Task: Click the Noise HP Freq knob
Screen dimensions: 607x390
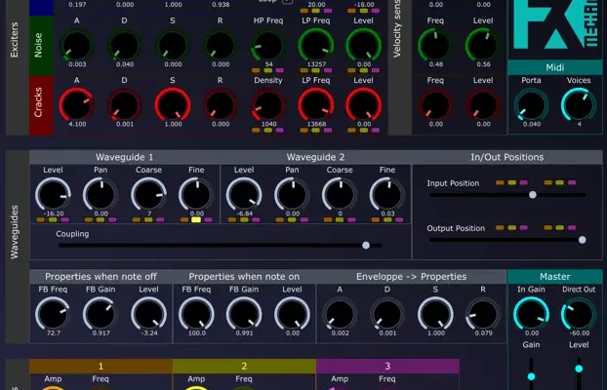Action: 268,45
